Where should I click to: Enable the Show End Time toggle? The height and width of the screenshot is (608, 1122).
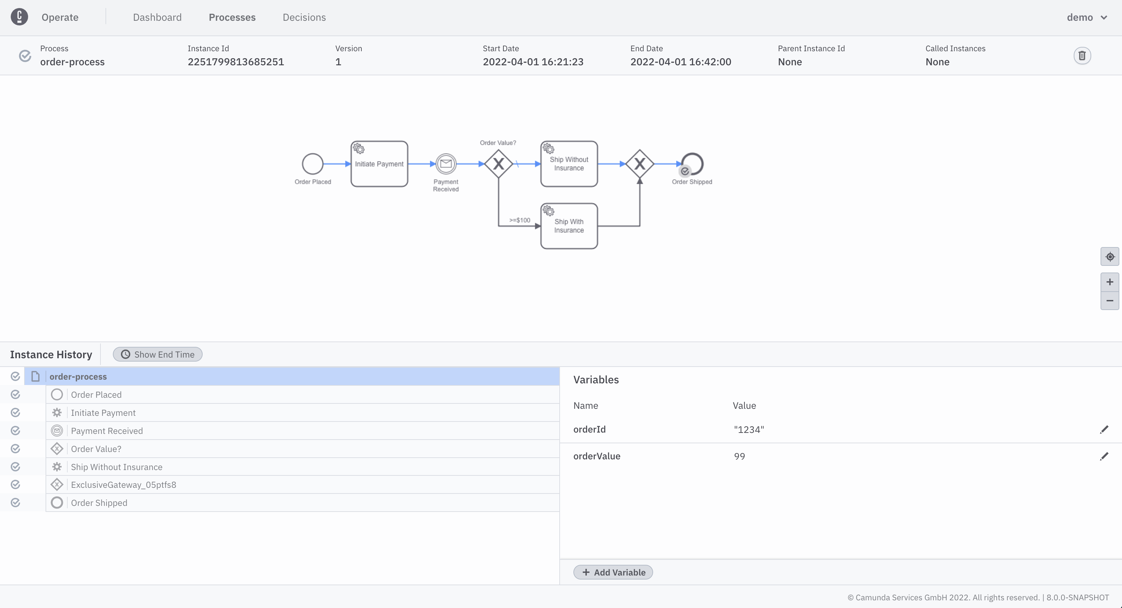(x=157, y=354)
